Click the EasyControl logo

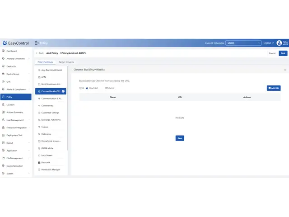[x=15, y=43]
